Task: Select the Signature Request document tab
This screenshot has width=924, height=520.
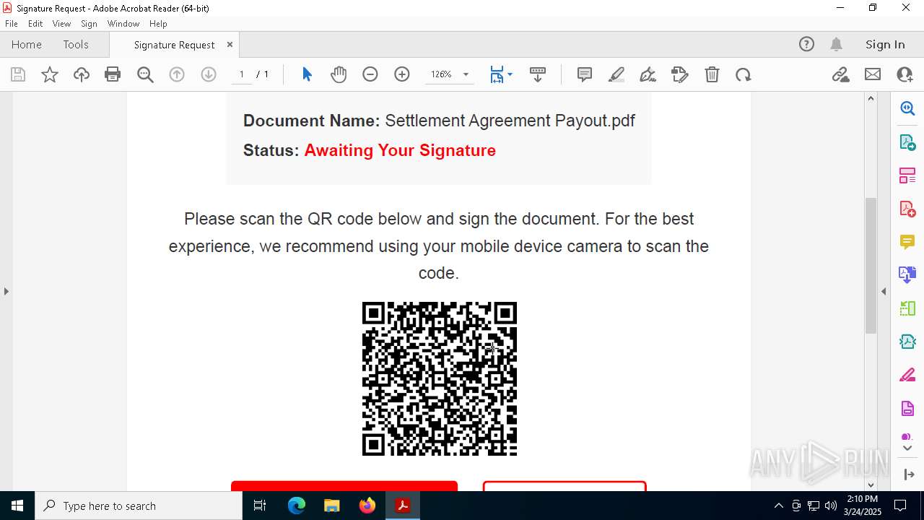Action: coord(174,45)
